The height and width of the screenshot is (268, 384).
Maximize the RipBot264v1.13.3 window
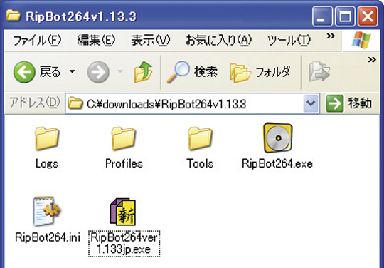(345, 16)
